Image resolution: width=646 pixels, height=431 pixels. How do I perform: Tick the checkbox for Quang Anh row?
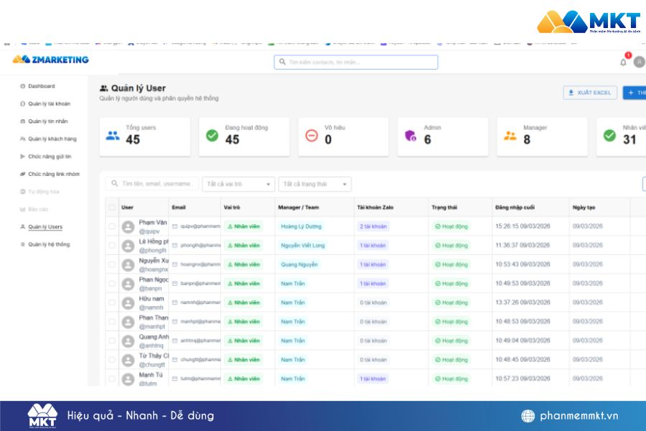[112, 340]
